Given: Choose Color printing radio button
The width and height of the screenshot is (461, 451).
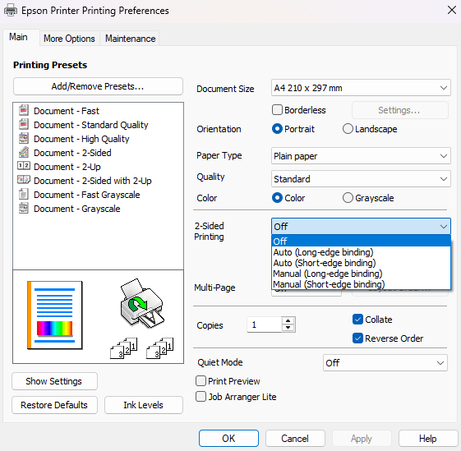Looking at the screenshot, I should pyautogui.click(x=277, y=198).
